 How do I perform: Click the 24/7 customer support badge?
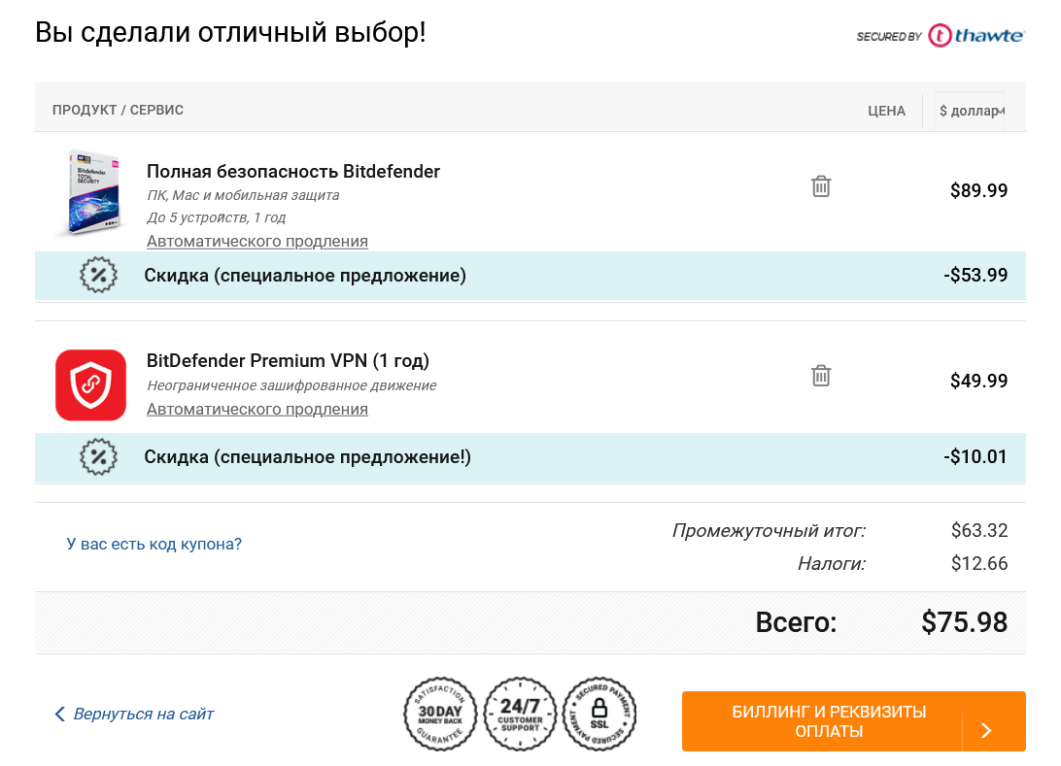click(x=520, y=714)
